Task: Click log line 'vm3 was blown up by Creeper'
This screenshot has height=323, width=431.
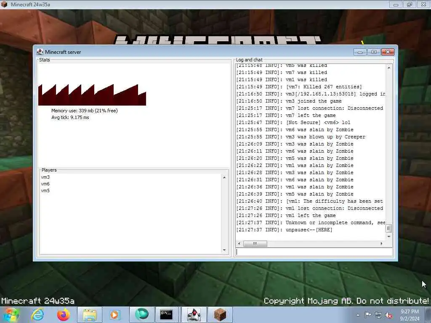Action: [x=301, y=137]
